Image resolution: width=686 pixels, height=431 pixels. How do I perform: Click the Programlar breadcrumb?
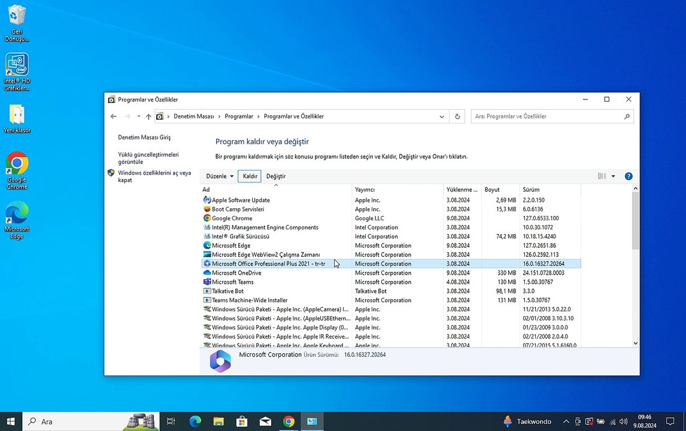(x=239, y=116)
